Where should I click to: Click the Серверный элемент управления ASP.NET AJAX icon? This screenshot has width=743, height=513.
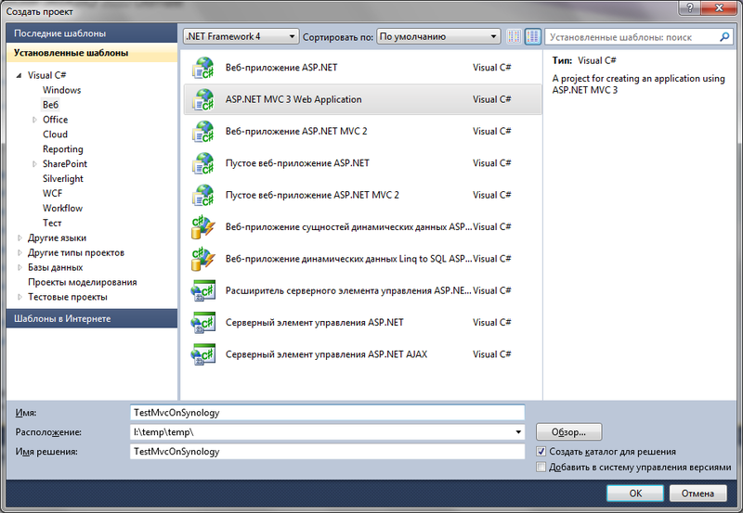(x=203, y=354)
